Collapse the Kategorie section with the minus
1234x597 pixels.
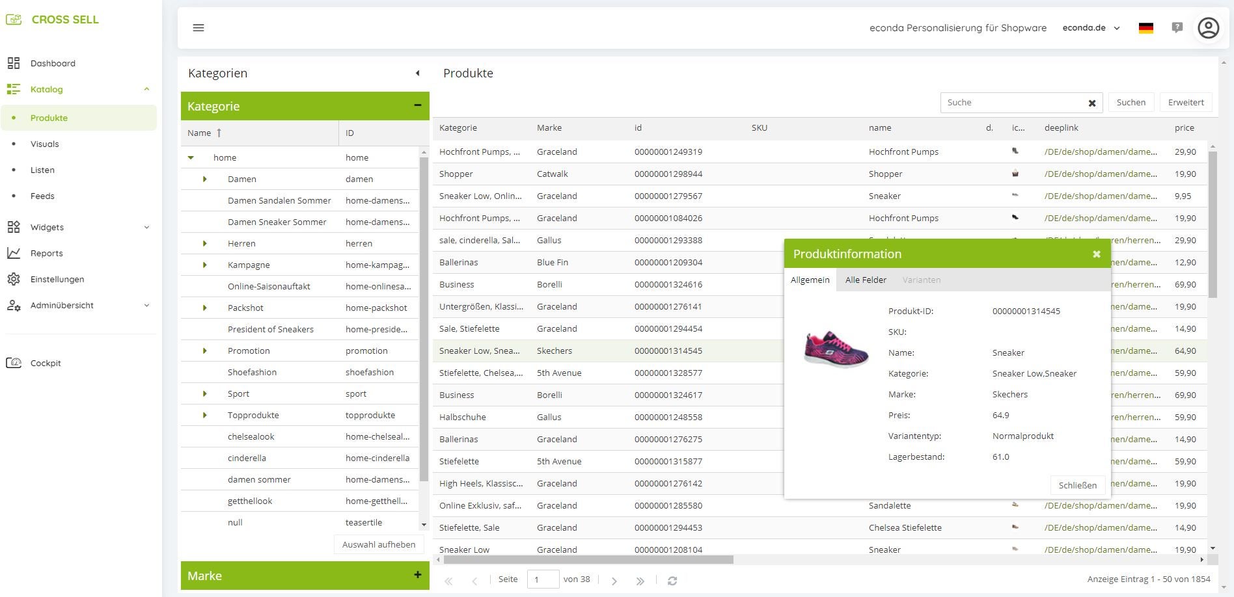pos(418,105)
